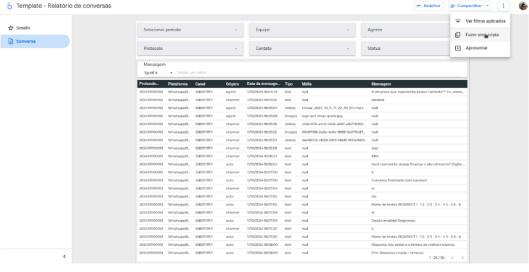Click the filter icon beside Ver filtros aplicados

(458, 21)
